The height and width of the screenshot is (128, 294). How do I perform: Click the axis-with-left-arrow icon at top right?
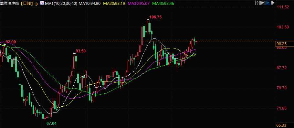click(263, 3)
